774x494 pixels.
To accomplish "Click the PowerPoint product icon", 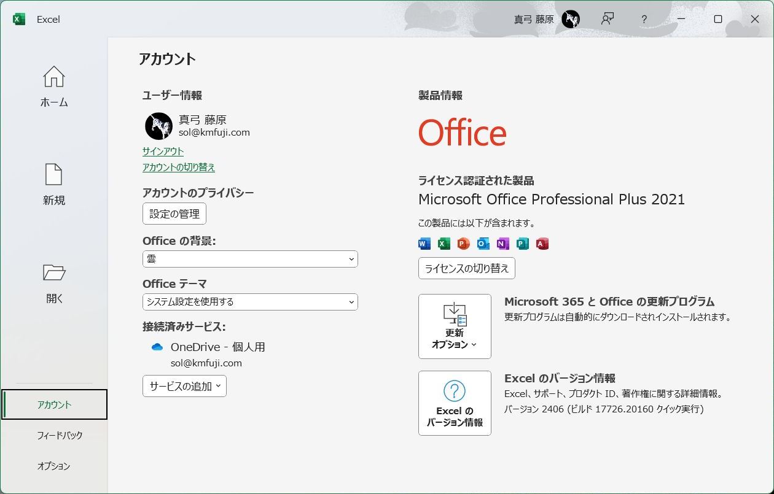I will point(464,244).
